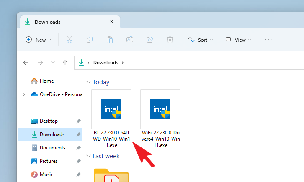Open the Sort dropdown
Screen dimensions: 304x182
(x=200, y=40)
